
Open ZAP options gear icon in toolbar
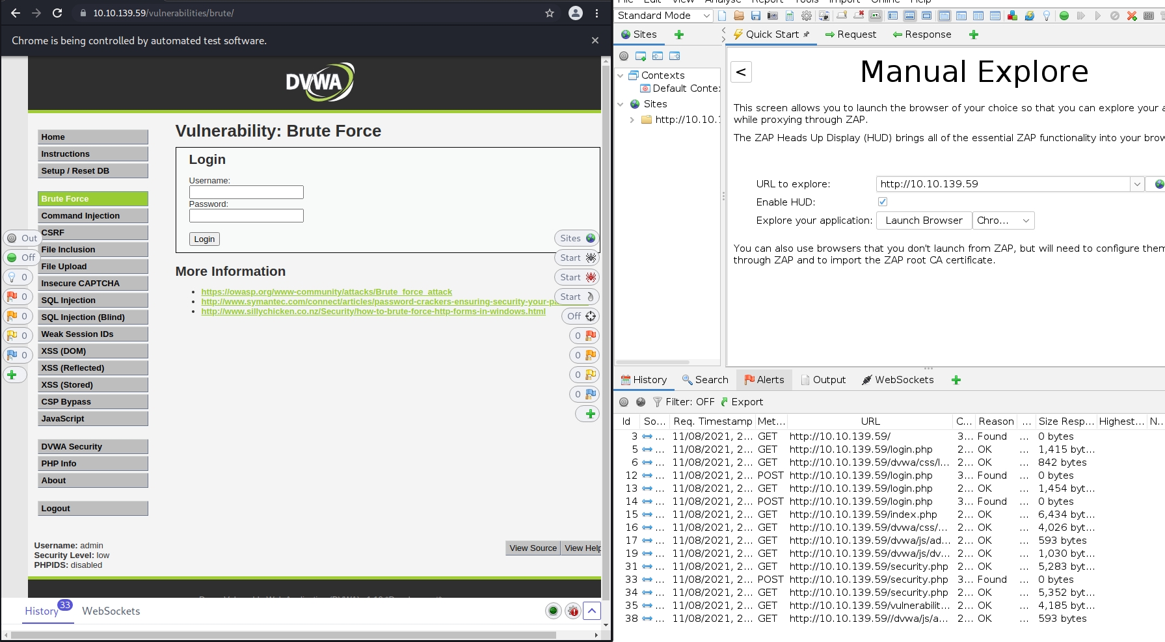tap(807, 16)
